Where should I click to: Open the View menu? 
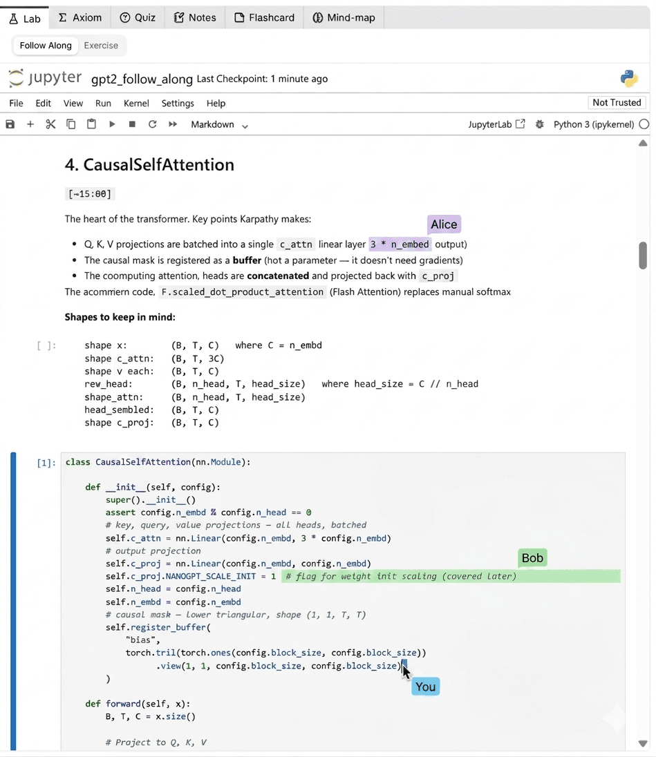coord(73,104)
